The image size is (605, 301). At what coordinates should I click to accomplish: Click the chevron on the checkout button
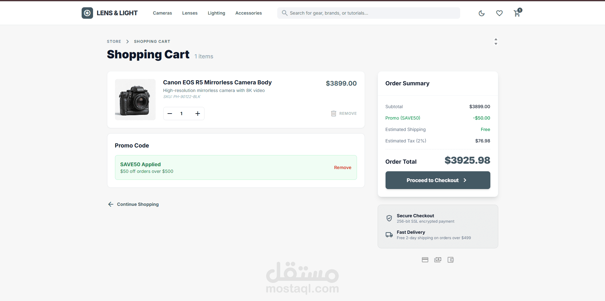[465, 180]
